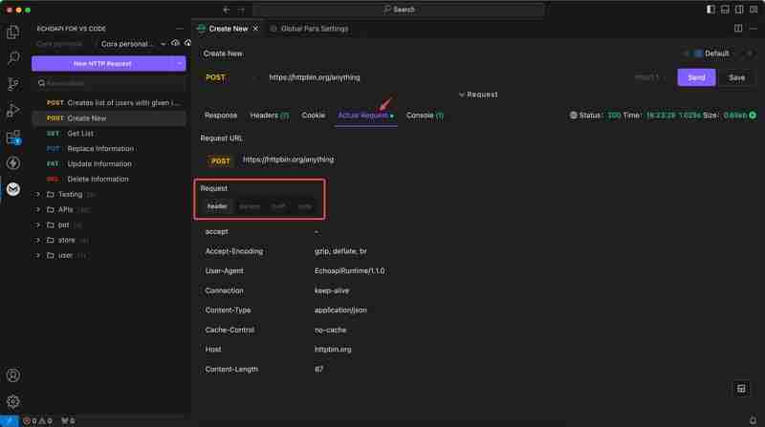765x427 pixels.
Task: Open the Run and Debug view
Action: 13,111
